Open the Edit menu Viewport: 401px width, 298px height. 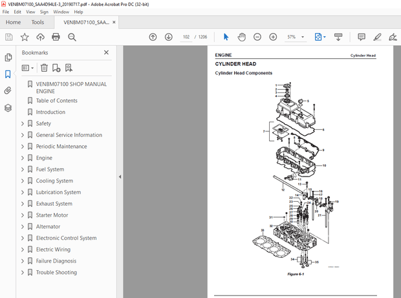pyautogui.click(x=17, y=12)
